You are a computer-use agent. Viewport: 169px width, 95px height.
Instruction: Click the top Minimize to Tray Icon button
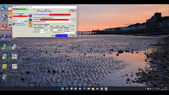click(72, 11)
